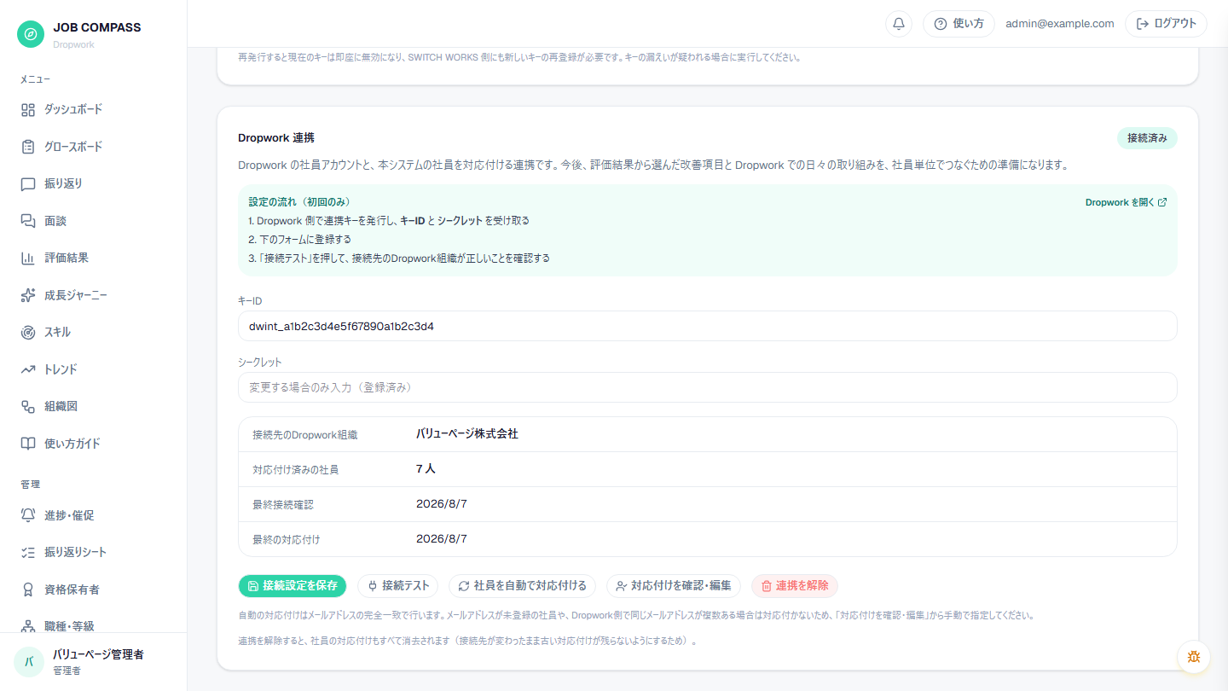The width and height of the screenshot is (1228, 691).
Task: Click the orange bug icon at corner
Action: tap(1194, 657)
